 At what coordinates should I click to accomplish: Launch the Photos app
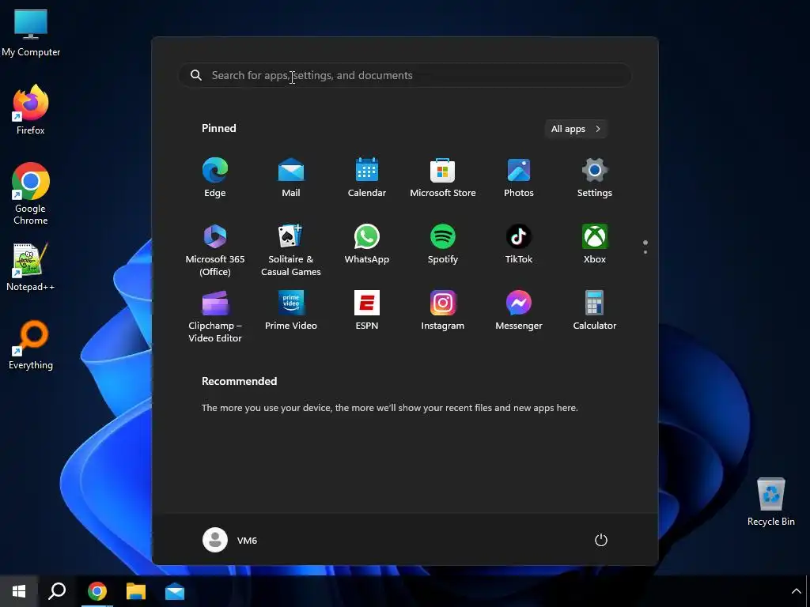click(x=519, y=178)
